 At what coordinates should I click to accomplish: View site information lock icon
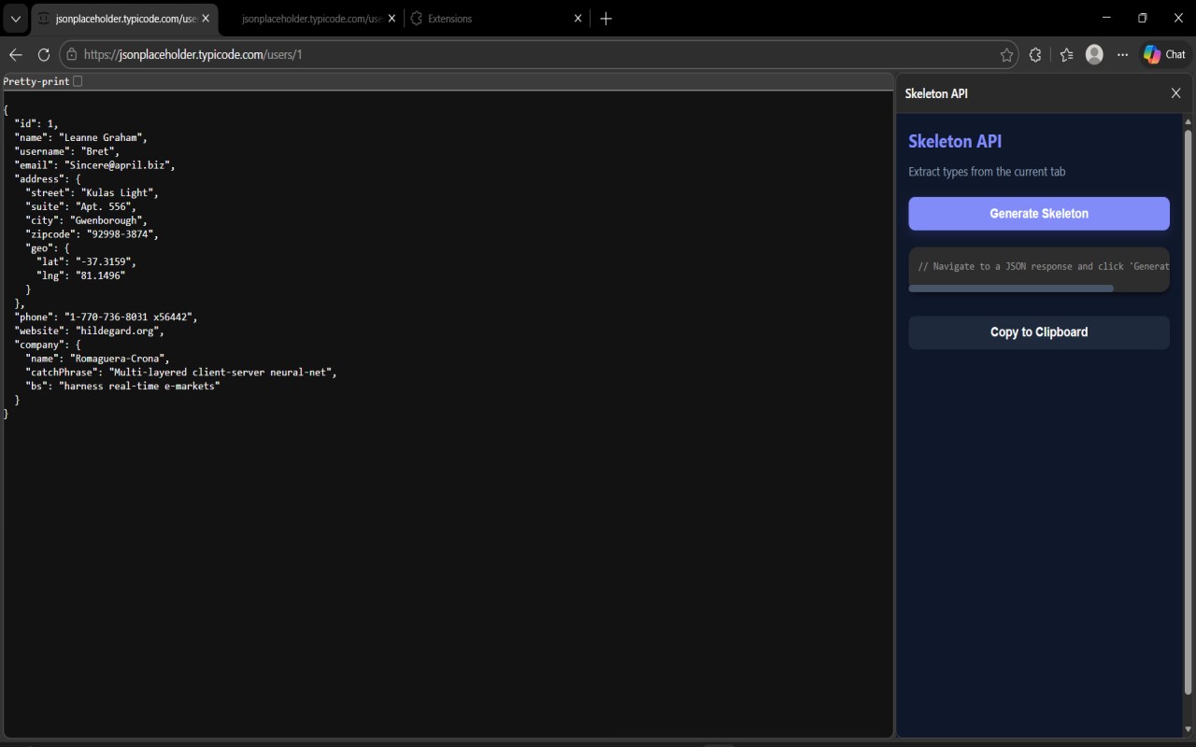click(x=72, y=55)
